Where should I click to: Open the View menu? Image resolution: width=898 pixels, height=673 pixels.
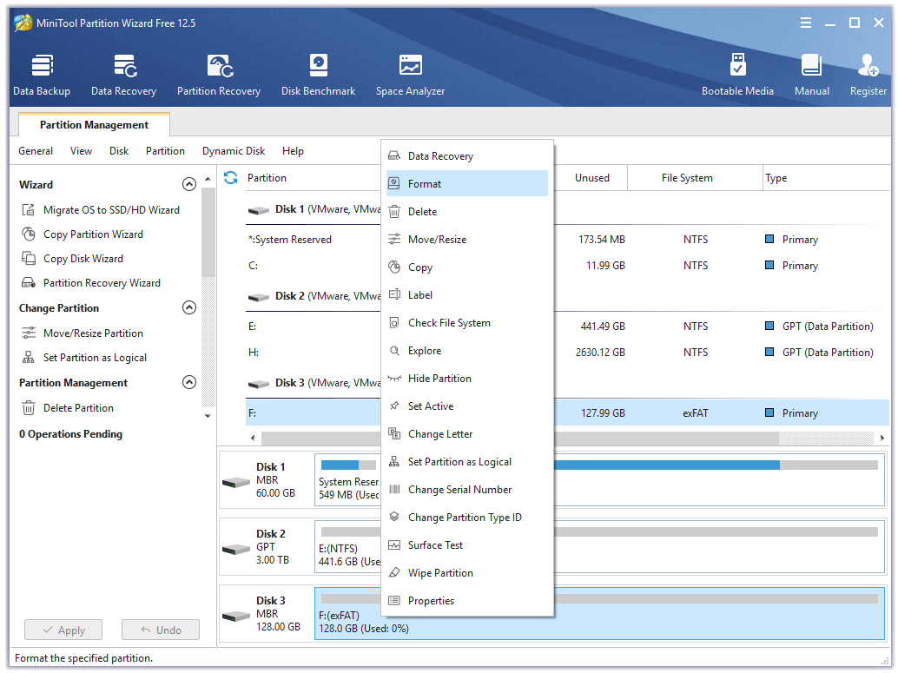pyautogui.click(x=81, y=150)
